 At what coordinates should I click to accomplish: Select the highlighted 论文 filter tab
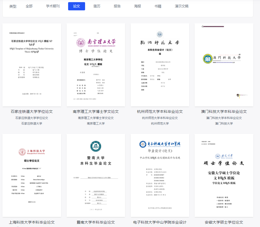(77, 6)
